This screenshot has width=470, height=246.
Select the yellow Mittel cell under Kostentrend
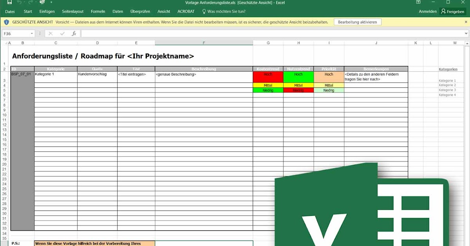point(268,85)
